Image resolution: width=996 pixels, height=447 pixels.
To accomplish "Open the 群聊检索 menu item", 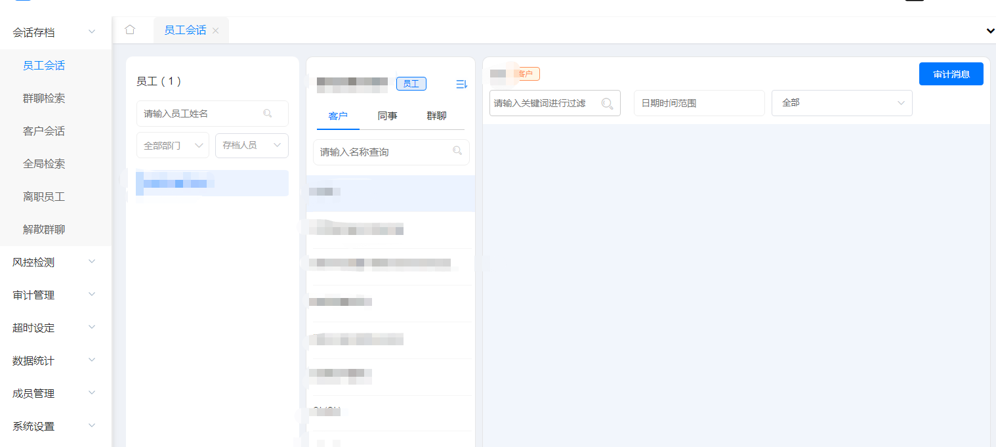I will (x=44, y=98).
